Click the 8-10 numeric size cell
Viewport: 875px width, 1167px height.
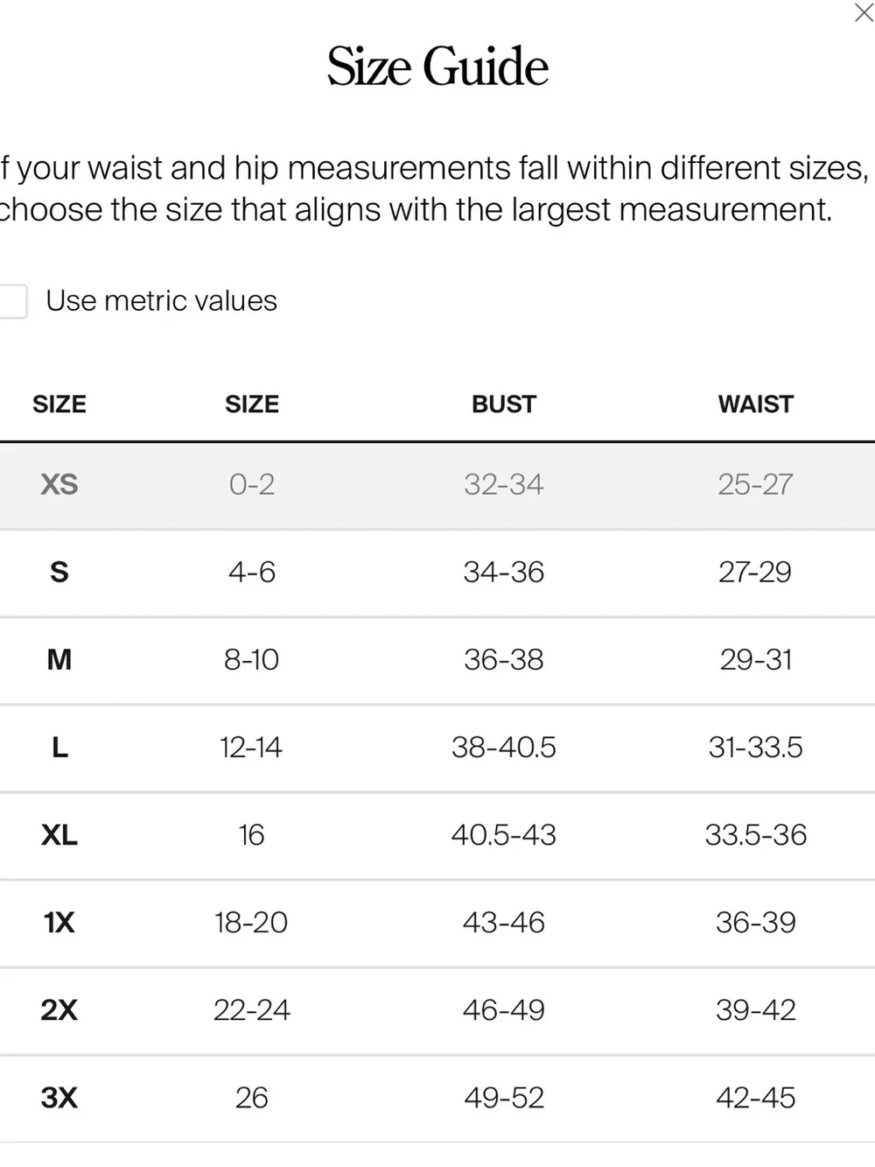point(251,659)
